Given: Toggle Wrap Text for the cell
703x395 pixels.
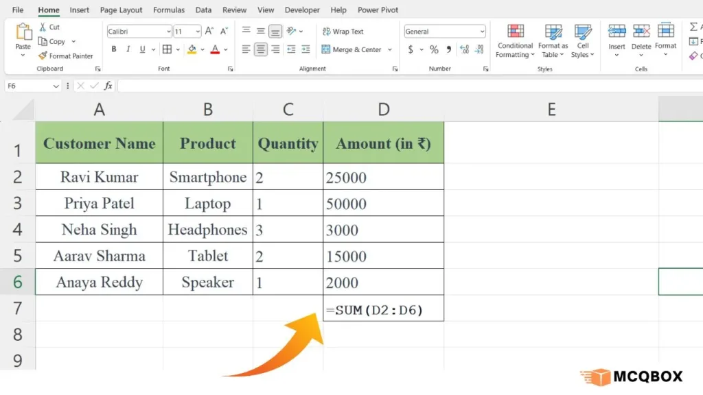Looking at the screenshot, I should pyautogui.click(x=343, y=32).
